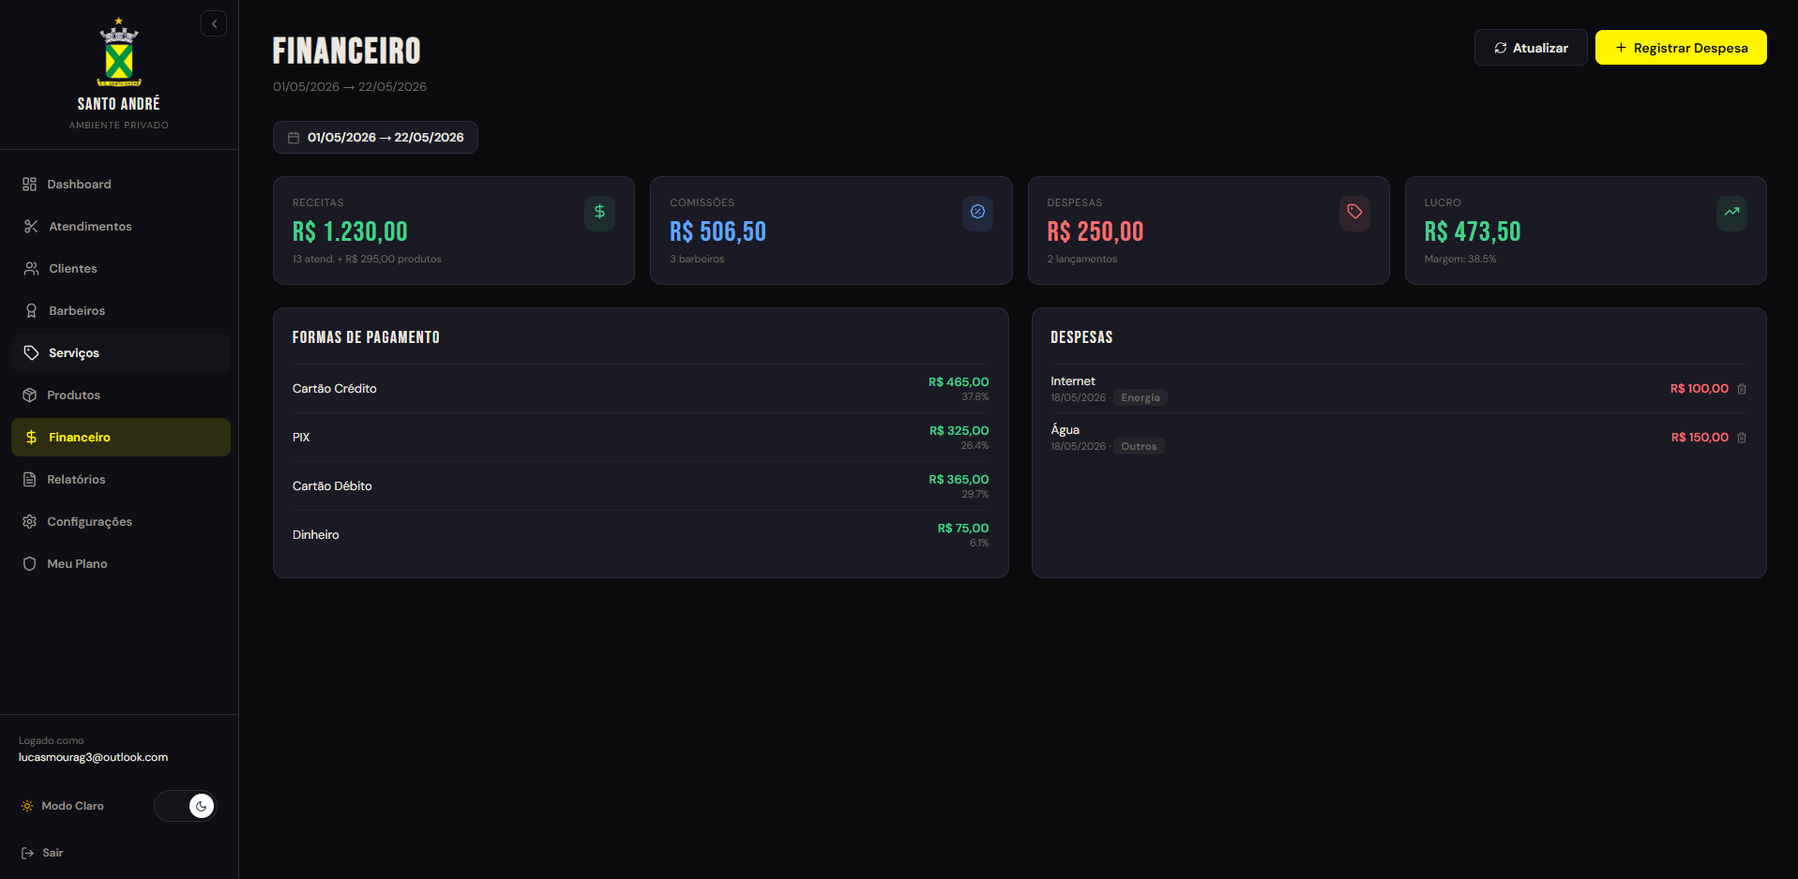
Task: Click the dollar icon on Receitas card
Action: pyautogui.click(x=600, y=213)
